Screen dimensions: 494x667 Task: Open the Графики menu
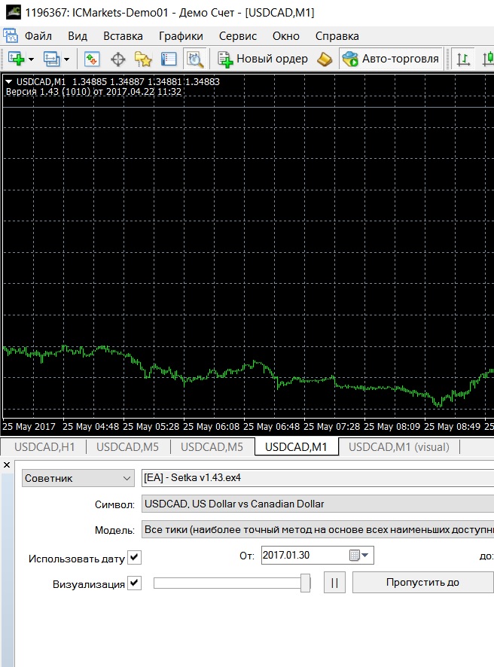point(181,36)
